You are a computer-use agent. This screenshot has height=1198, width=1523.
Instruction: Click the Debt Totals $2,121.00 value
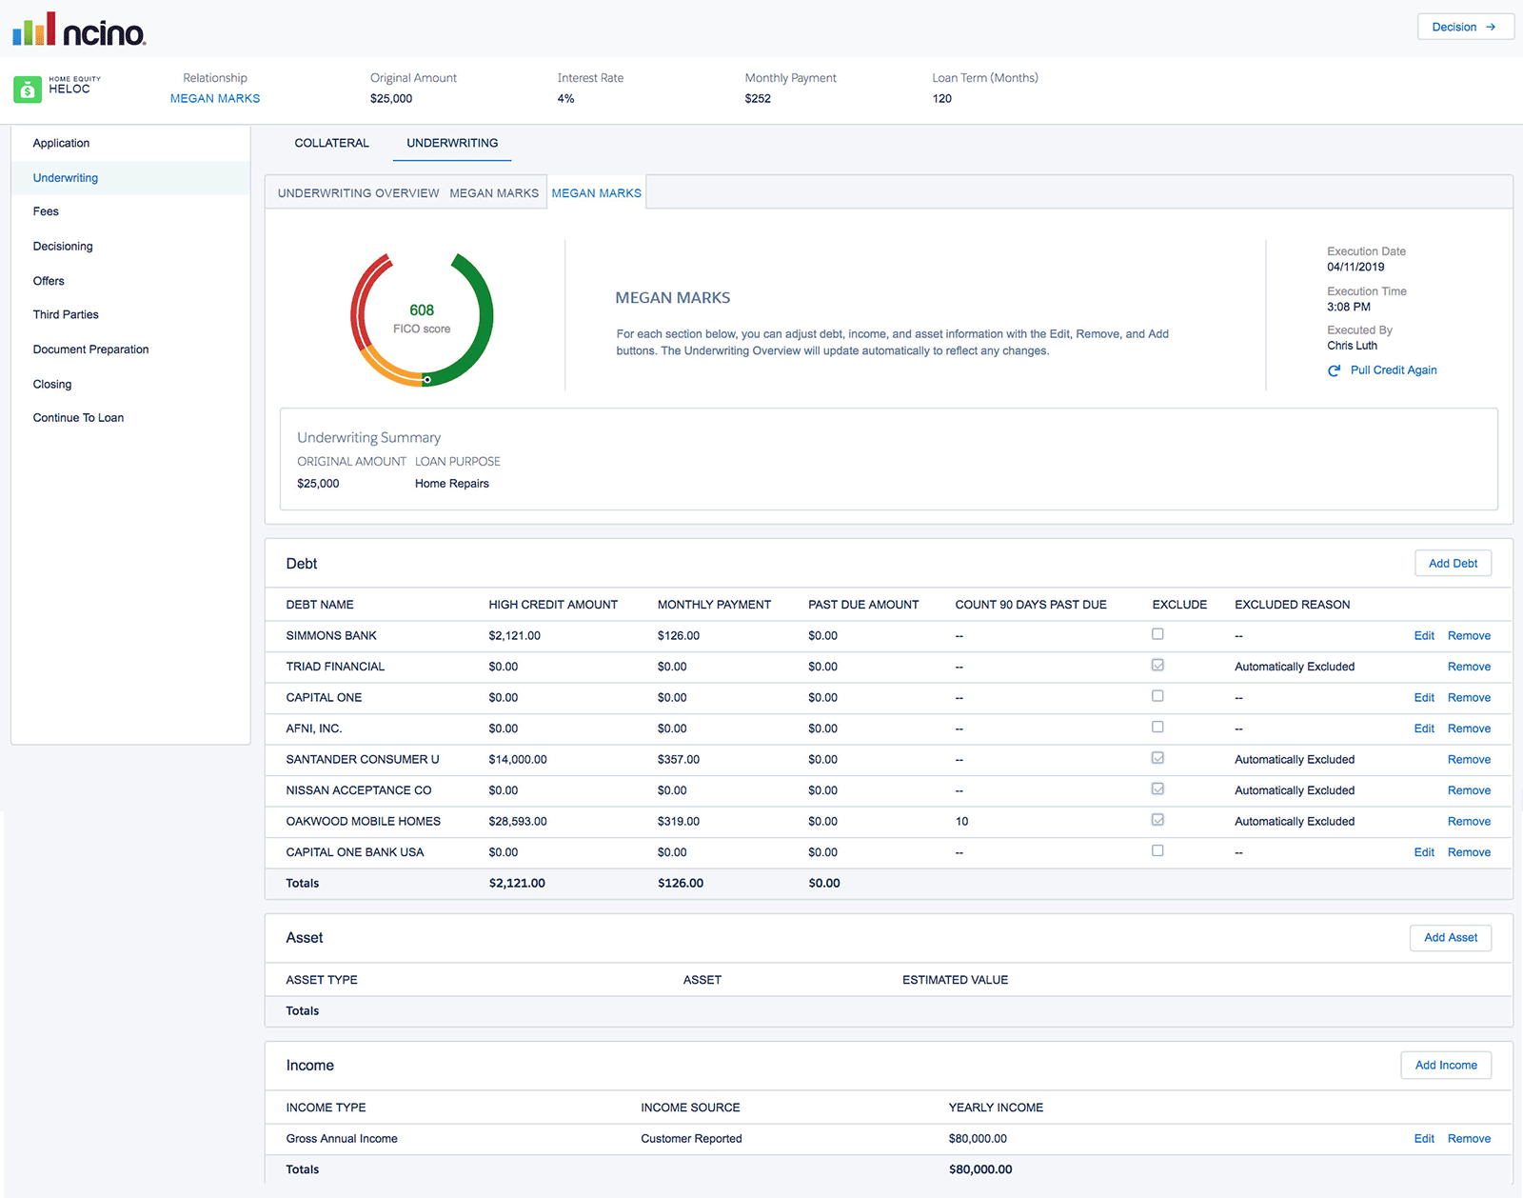point(517,884)
